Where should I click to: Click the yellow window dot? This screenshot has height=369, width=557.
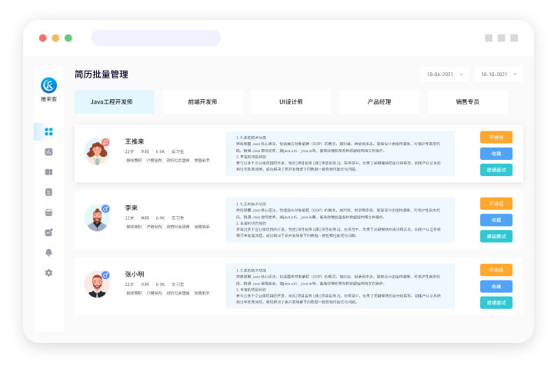55,38
